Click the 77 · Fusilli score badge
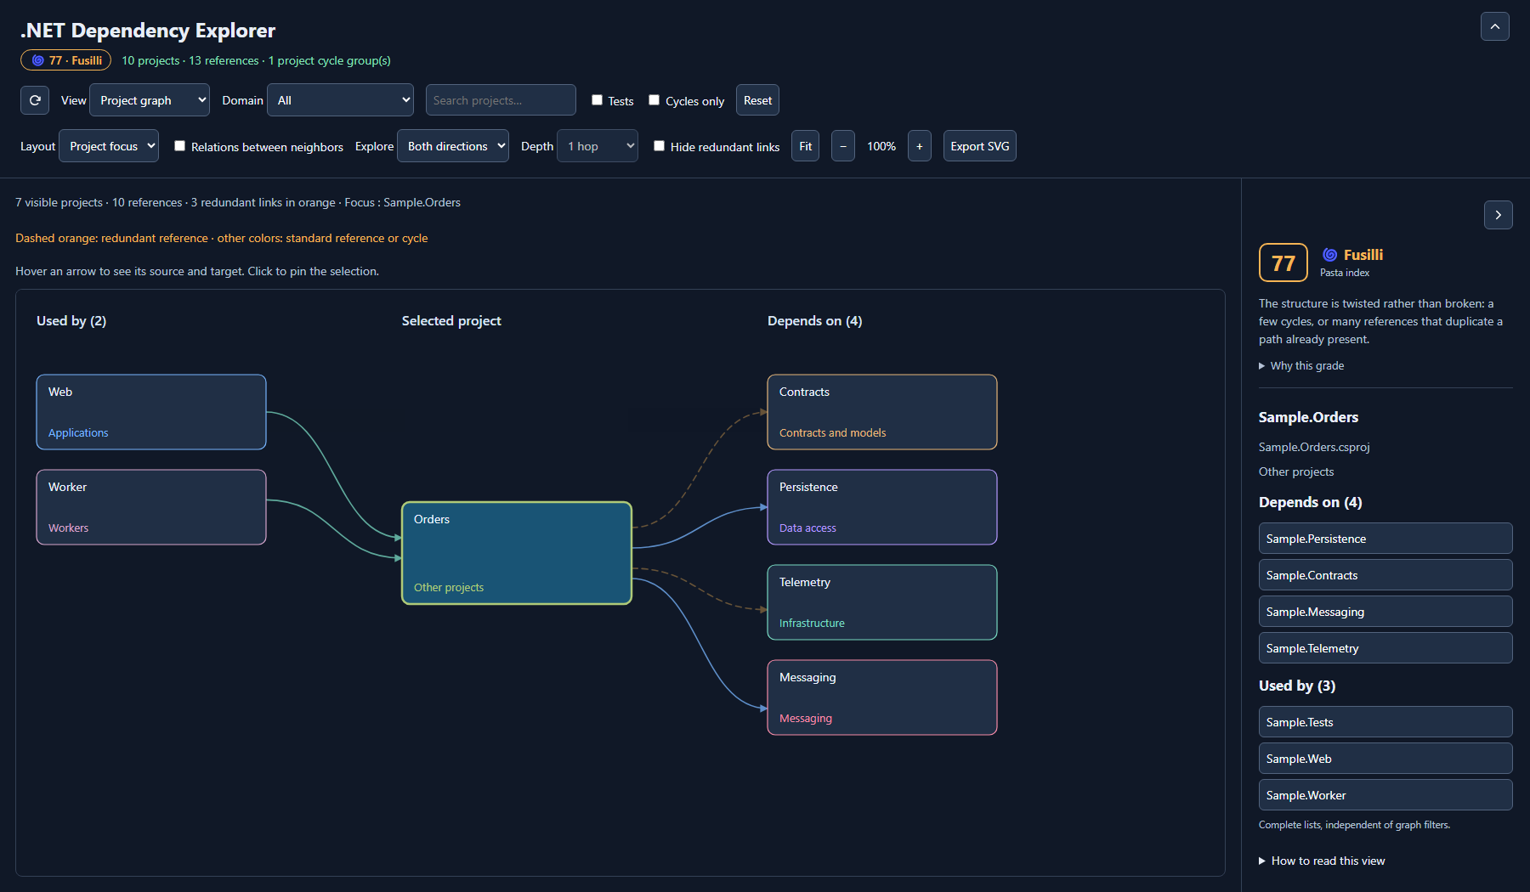The width and height of the screenshot is (1530, 892). click(x=66, y=60)
